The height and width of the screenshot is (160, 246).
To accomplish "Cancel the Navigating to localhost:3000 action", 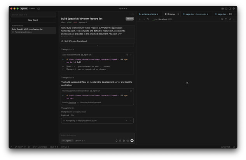I will pyautogui.click(x=127, y=121).
